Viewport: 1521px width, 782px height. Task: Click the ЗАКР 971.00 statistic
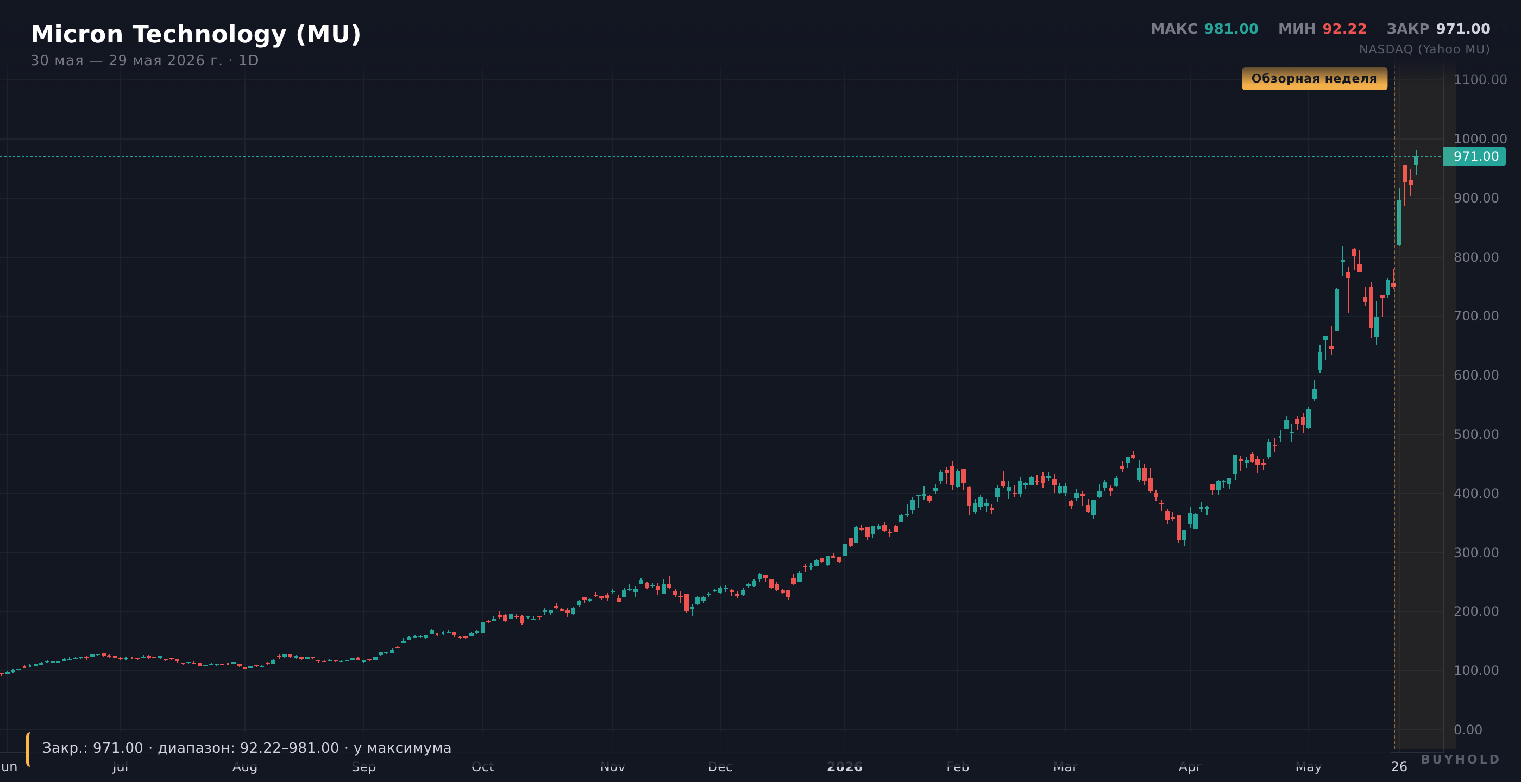(1438, 29)
